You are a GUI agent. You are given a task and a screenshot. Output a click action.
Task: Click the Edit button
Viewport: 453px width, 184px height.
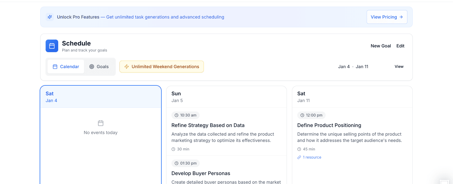pos(400,46)
